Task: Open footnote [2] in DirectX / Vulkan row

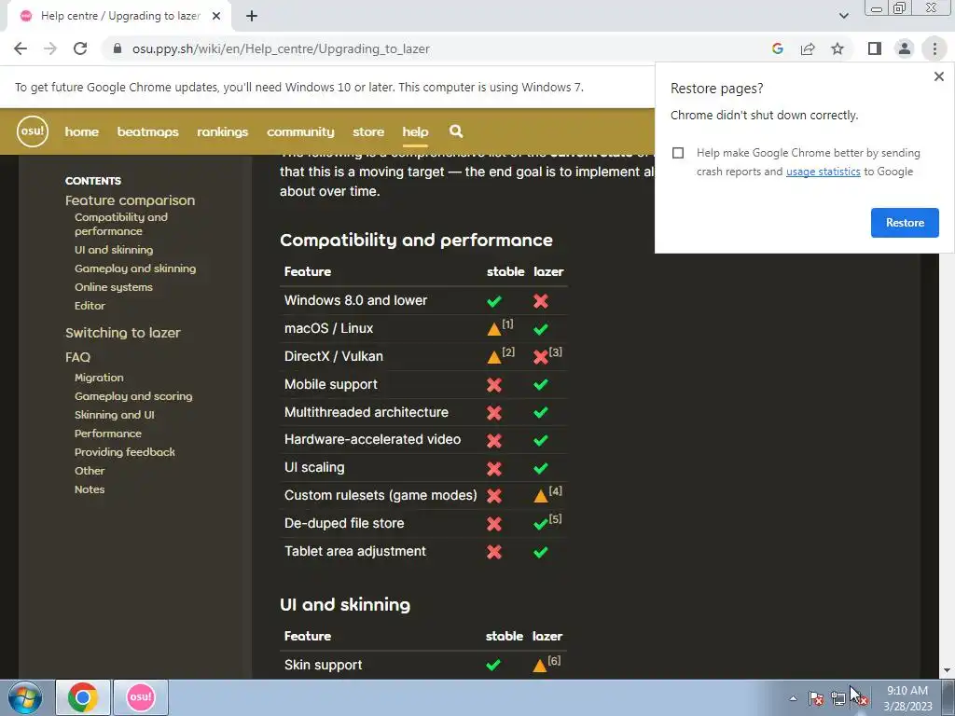Action: pyautogui.click(x=508, y=351)
